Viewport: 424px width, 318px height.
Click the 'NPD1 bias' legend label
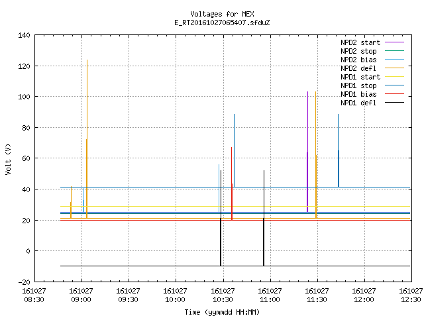pyautogui.click(x=358, y=94)
